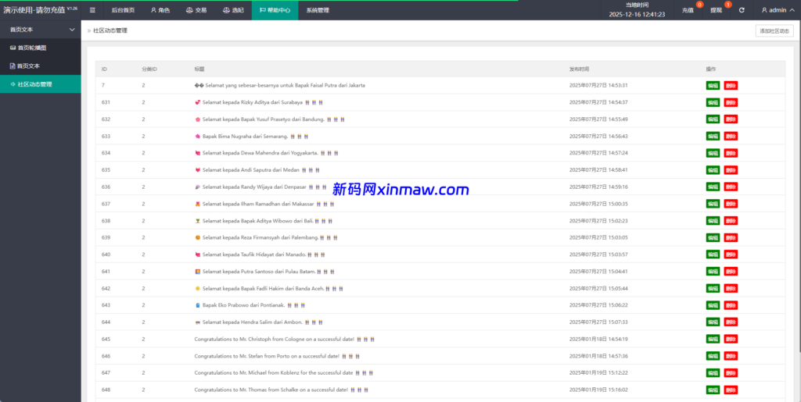
Task: Edit the Taufik Hidayat row (ID 640)
Action: pos(713,254)
